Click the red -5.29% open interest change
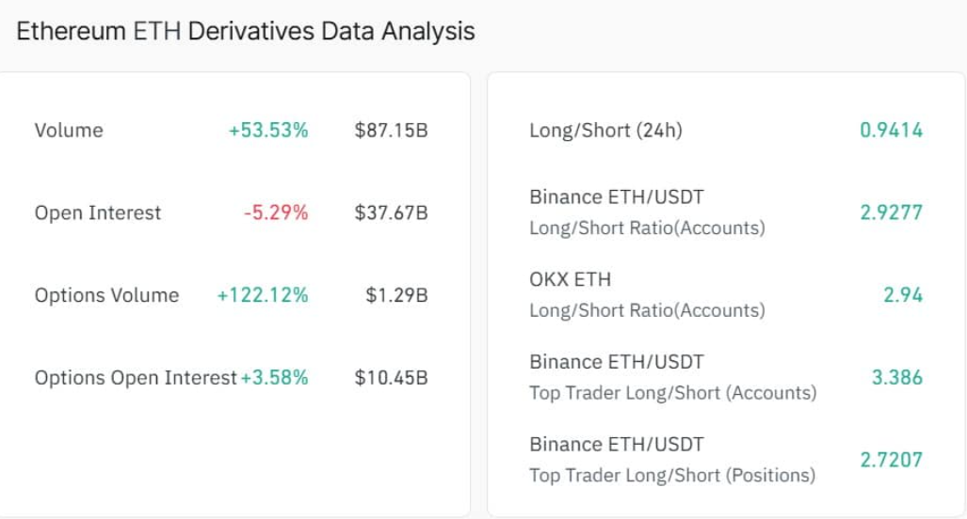 point(276,213)
